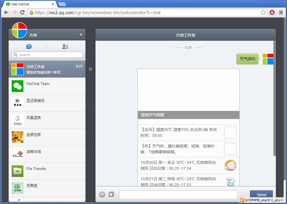
Task: Open the red stop-hand extension icon
Action: (272, 13)
